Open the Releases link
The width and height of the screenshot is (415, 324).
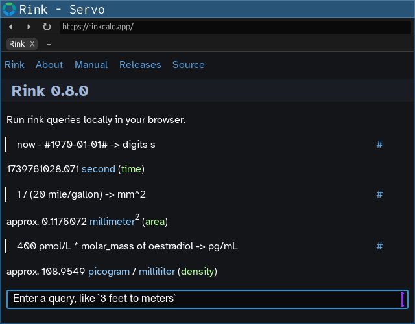(140, 65)
